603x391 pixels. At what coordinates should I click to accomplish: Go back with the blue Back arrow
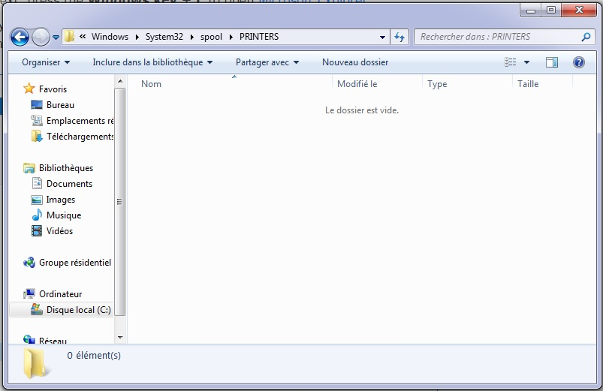point(20,38)
